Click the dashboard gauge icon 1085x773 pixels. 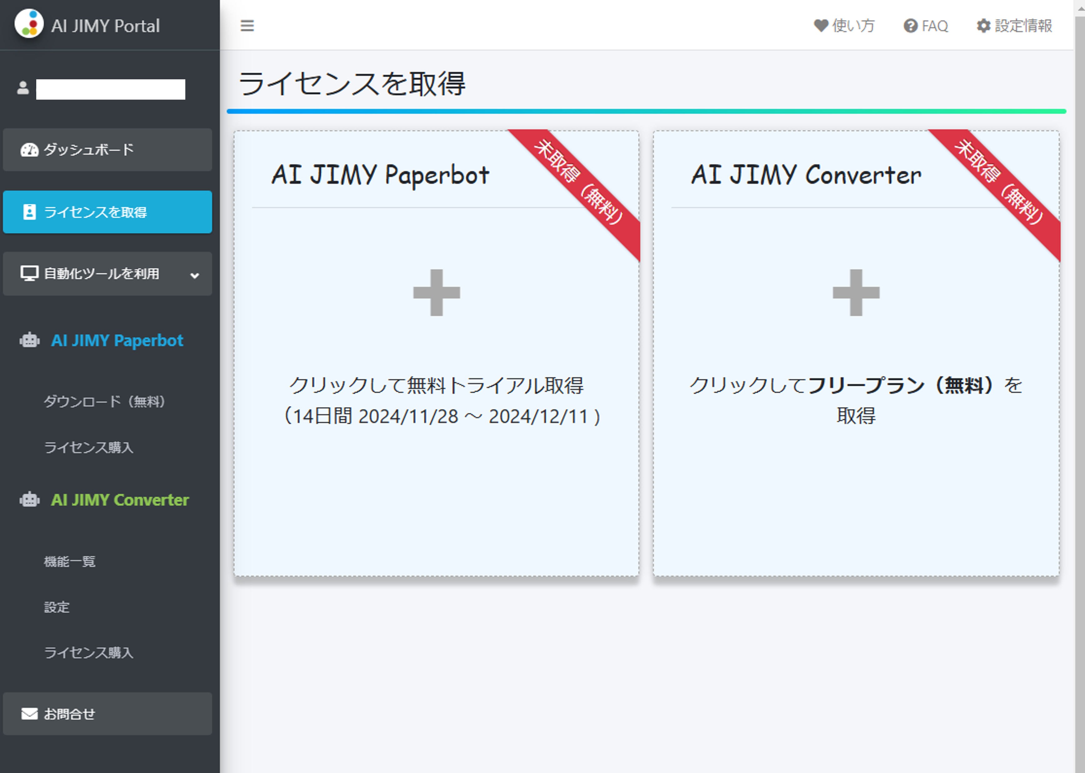pyautogui.click(x=29, y=150)
